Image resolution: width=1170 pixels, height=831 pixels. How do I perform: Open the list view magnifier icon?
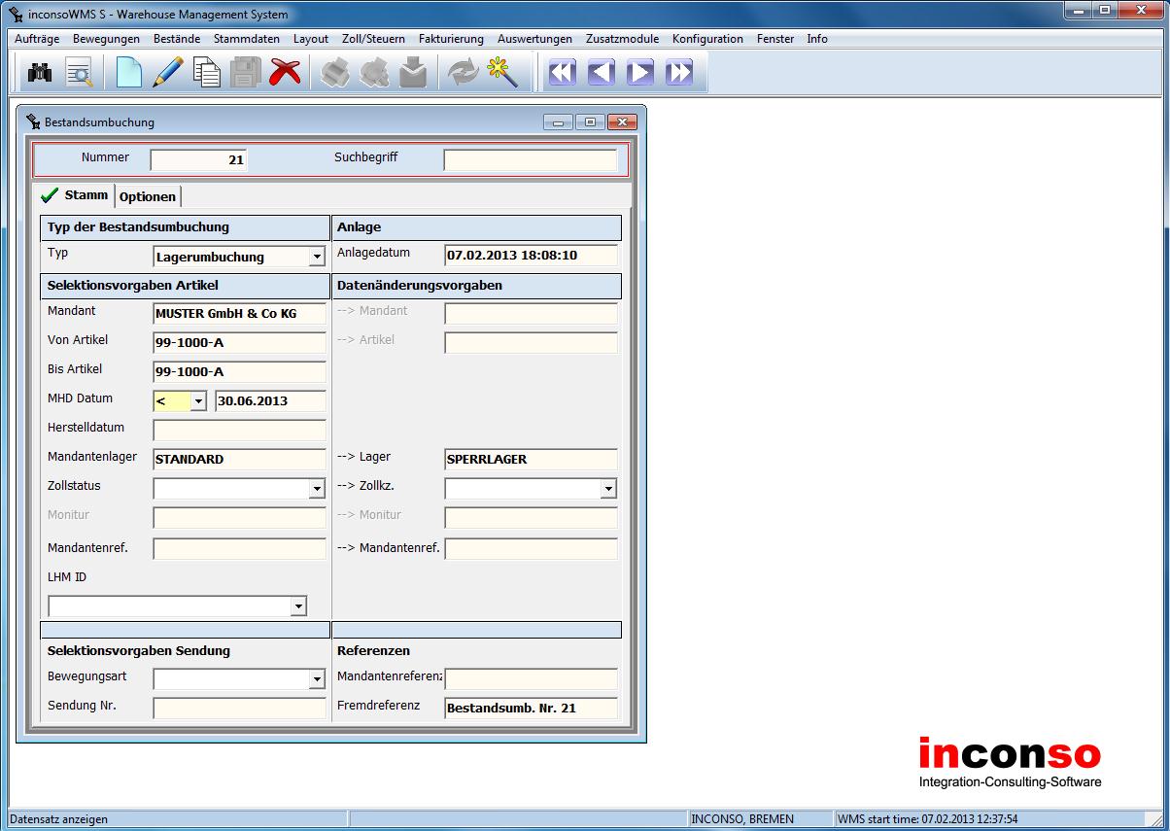[79, 73]
